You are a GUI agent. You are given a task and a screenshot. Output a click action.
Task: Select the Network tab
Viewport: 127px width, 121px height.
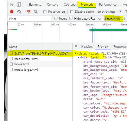[x=87, y=4]
